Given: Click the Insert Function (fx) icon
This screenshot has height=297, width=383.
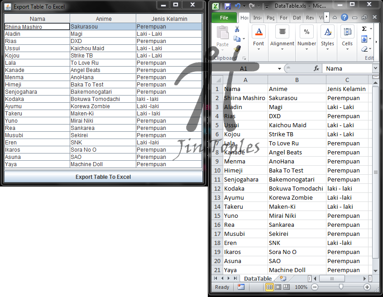Looking at the screenshot, I should [316, 68].
